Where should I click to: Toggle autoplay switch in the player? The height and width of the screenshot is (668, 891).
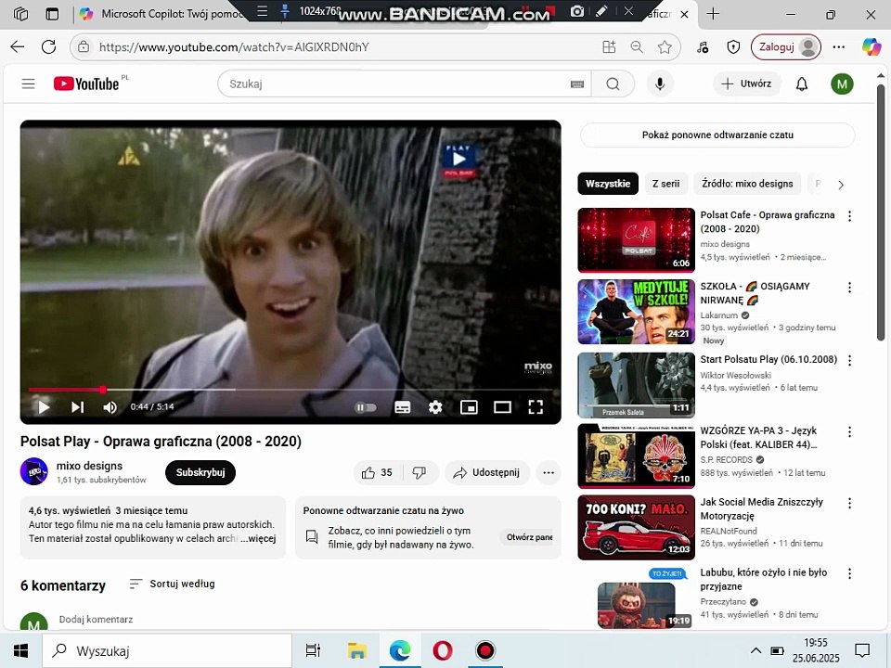(366, 407)
